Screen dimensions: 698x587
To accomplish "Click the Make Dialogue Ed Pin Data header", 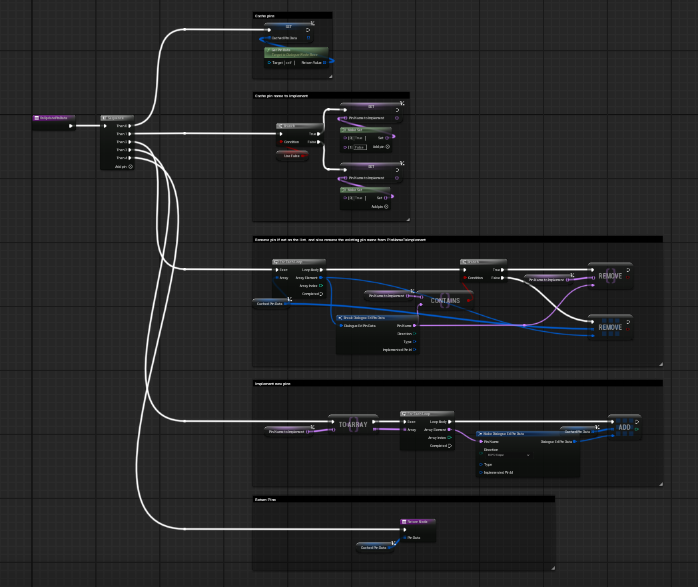I will click(526, 434).
